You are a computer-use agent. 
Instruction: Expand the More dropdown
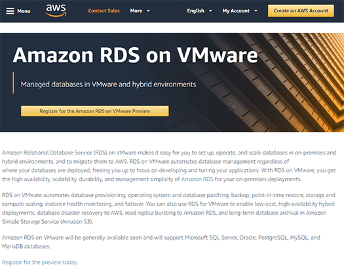tap(140, 10)
